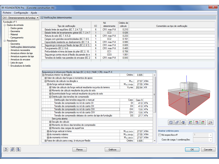
Task: Click the magnifier show-all view icon
Action: (x=183, y=123)
